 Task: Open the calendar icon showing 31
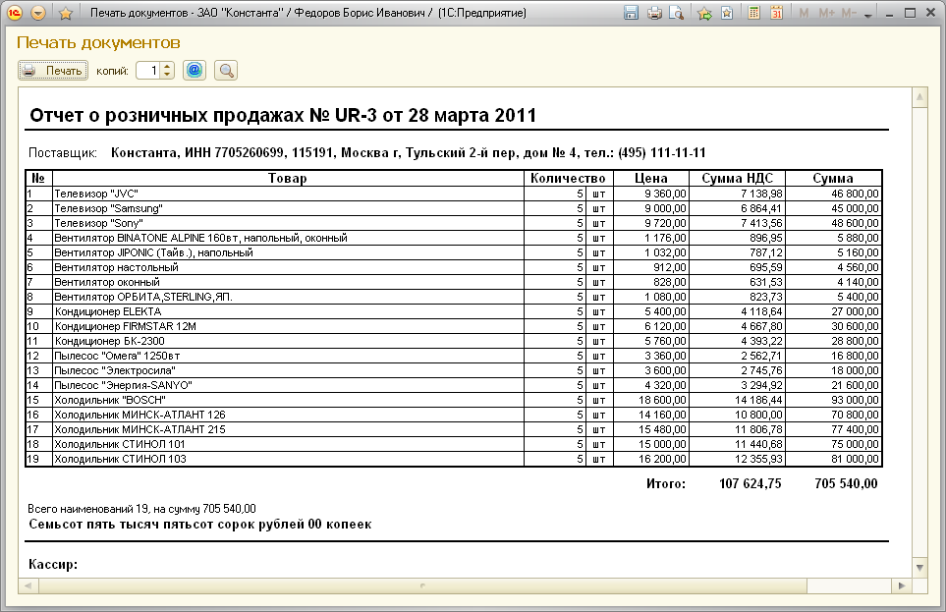coord(776,13)
